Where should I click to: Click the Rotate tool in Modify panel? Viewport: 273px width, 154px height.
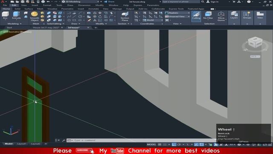[100, 17]
